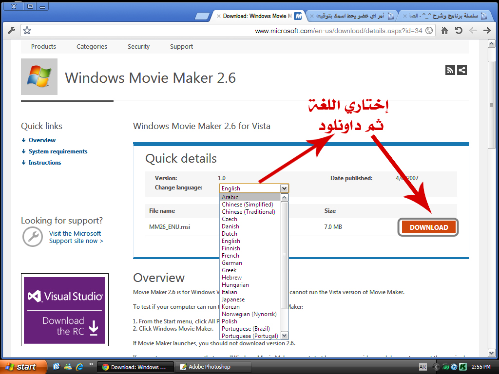Open a new tab button
This screenshot has height=374, width=499.
[x=202, y=16]
